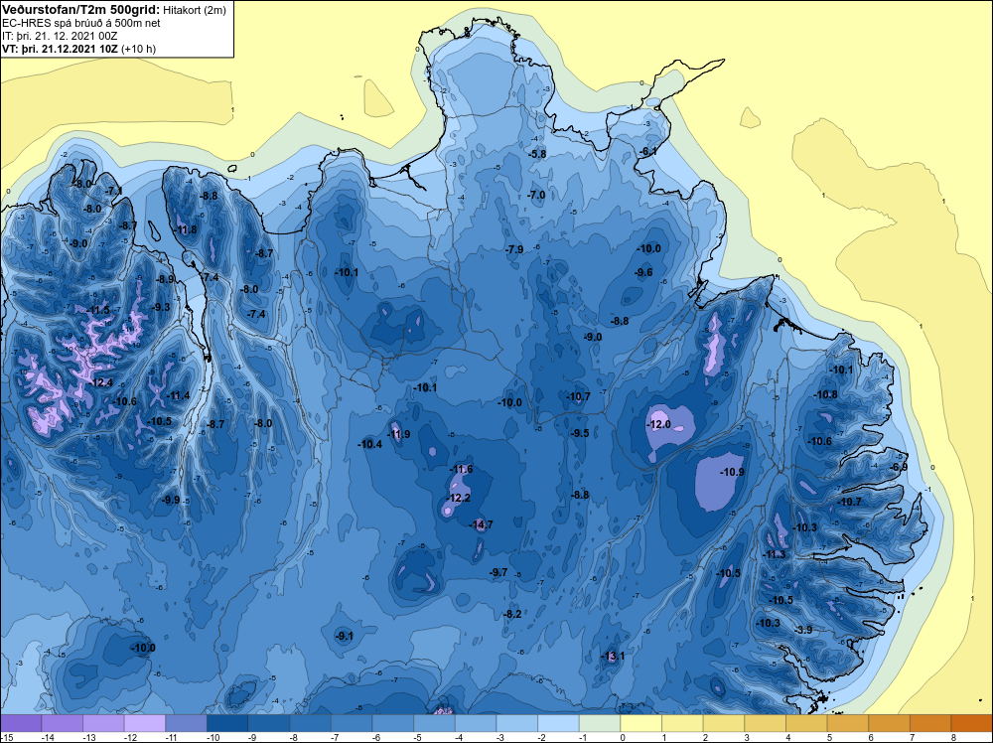Click the -14.7 temperature label on the map
The image size is (993, 743).
coord(481,524)
